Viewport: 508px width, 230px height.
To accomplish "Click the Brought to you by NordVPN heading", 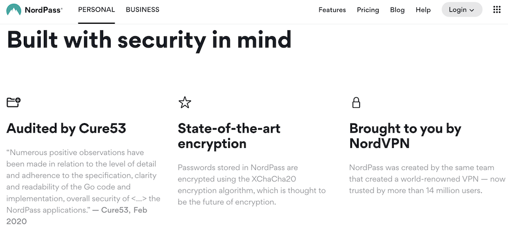I will pos(405,136).
